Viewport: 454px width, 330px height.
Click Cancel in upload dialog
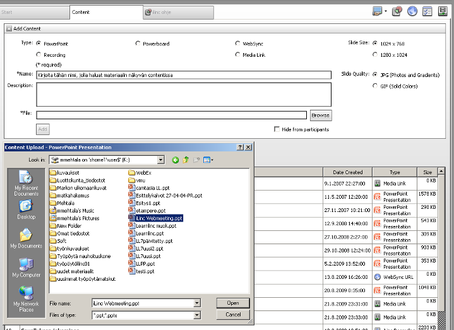click(233, 315)
